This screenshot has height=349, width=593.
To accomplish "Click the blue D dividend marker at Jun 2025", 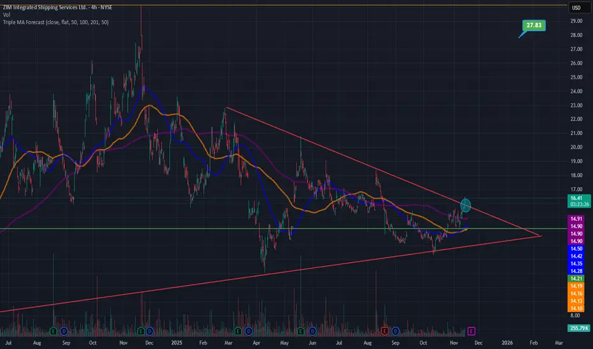I will [x=312, y=331].
